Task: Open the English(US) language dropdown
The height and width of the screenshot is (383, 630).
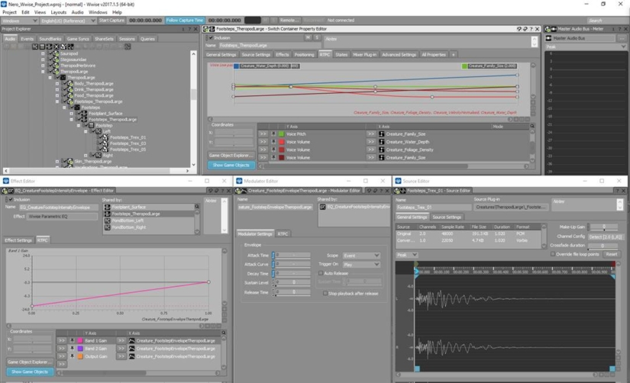Action: (x=68, y=21)
